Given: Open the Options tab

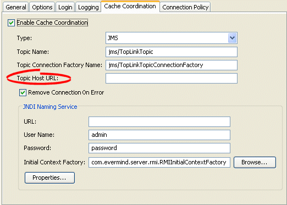Looking at the screenshot, I should (x=42, y=7).
